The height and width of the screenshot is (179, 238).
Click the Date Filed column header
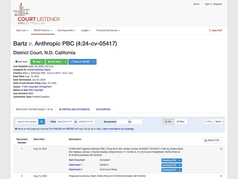(39, 139)
